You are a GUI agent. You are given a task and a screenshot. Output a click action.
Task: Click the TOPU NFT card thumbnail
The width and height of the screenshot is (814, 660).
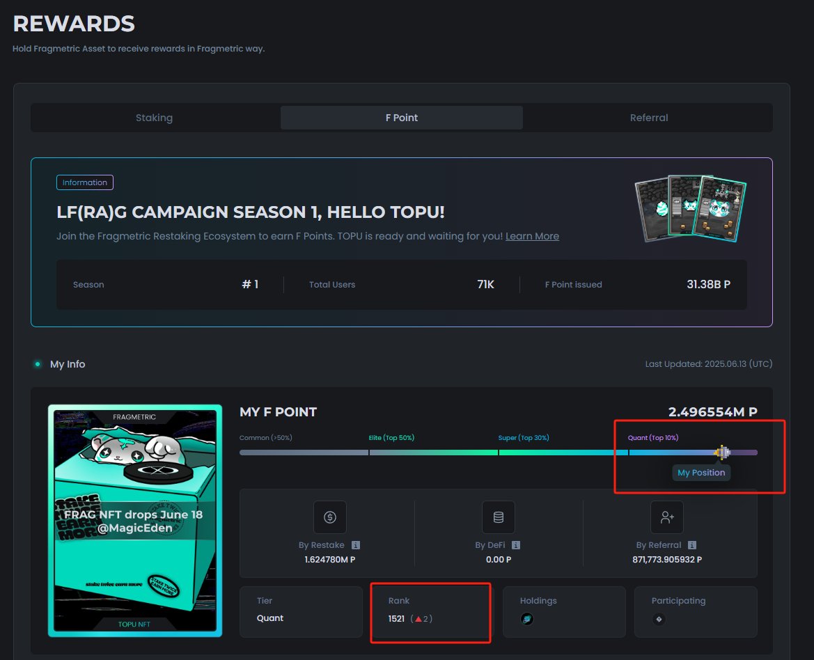tap(135, 521)
